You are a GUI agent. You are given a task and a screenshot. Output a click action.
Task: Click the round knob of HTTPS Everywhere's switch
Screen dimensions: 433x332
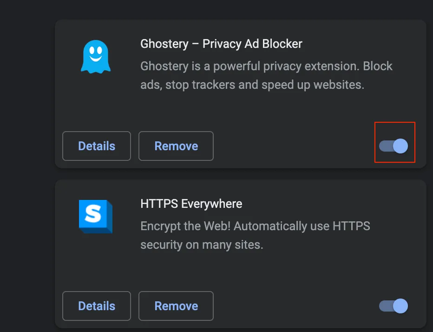pos(400,306)
